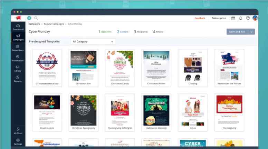268x149 pixels.
Task: Open Campaigns in the sidebar
Action: coord(18,37)
